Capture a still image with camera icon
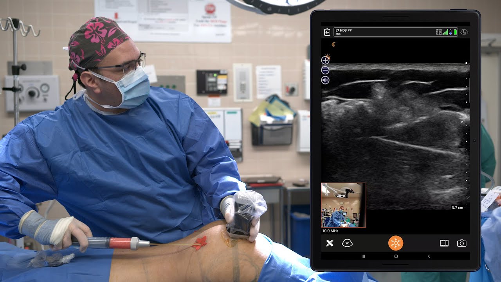The height and width of the screenshot is (282, 501). (x=461, y=243)
